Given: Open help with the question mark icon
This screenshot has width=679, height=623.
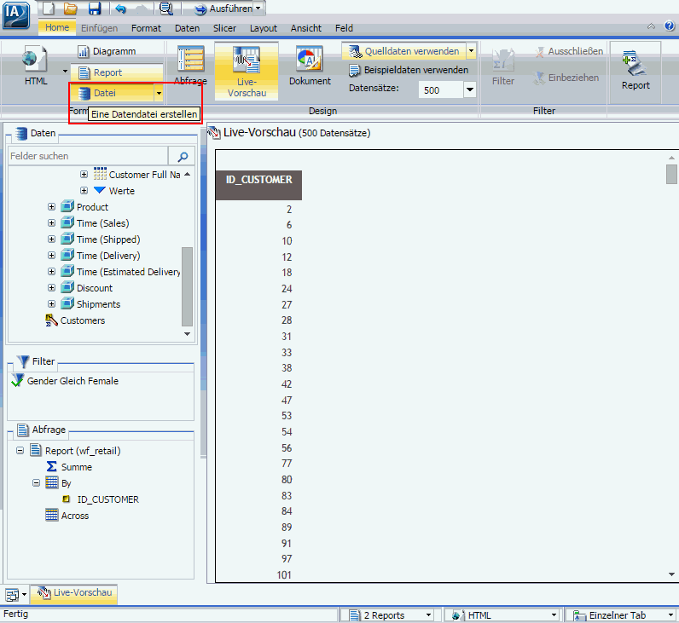Looking at the screenshot, I should point(670,26).
